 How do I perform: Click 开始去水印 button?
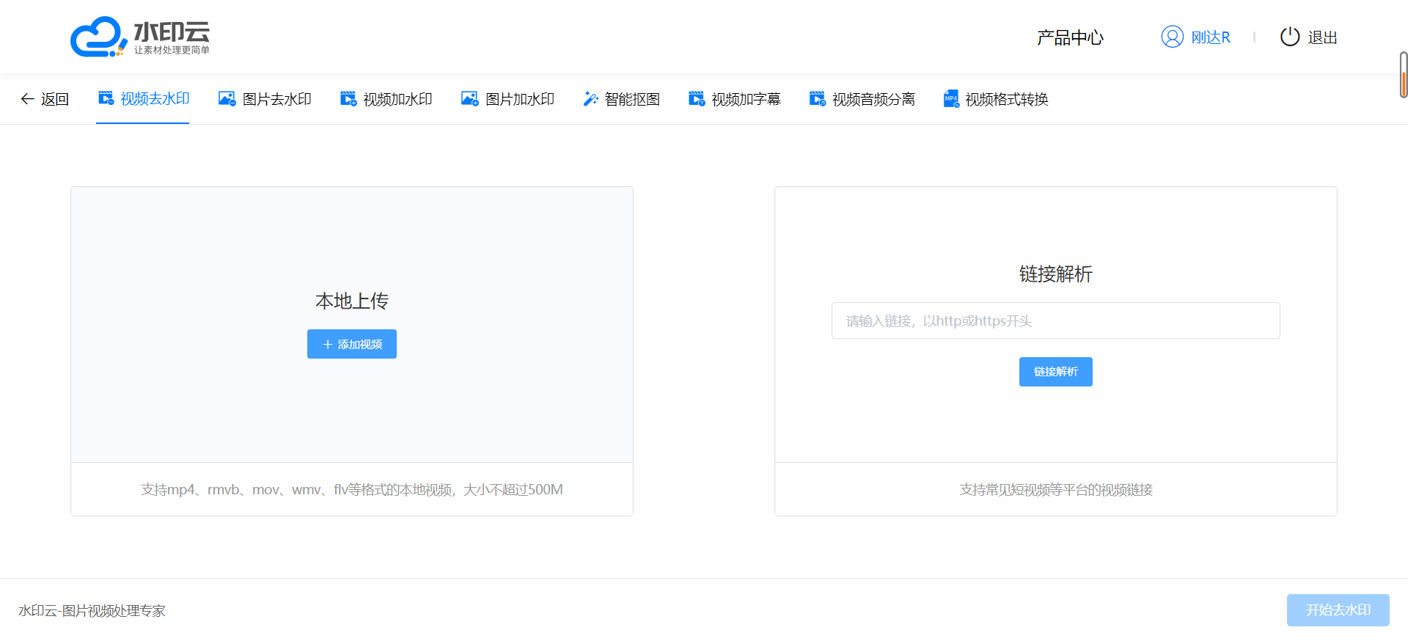coord(1338,610)
